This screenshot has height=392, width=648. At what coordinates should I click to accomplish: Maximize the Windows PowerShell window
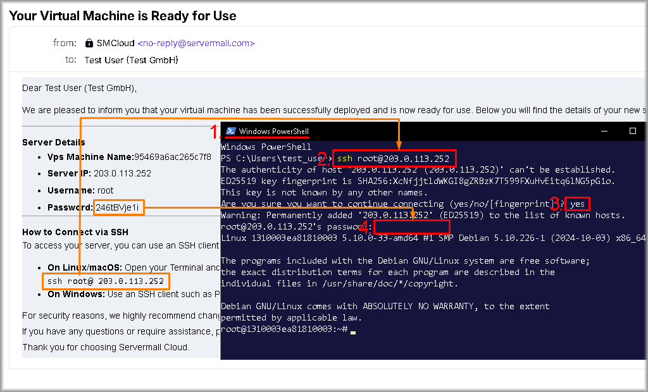point(632,131)
